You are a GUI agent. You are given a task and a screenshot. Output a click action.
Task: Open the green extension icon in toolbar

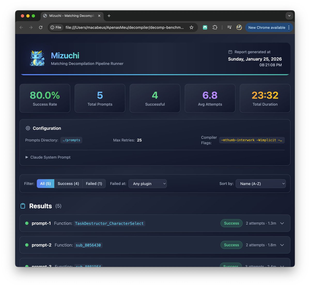205,27
